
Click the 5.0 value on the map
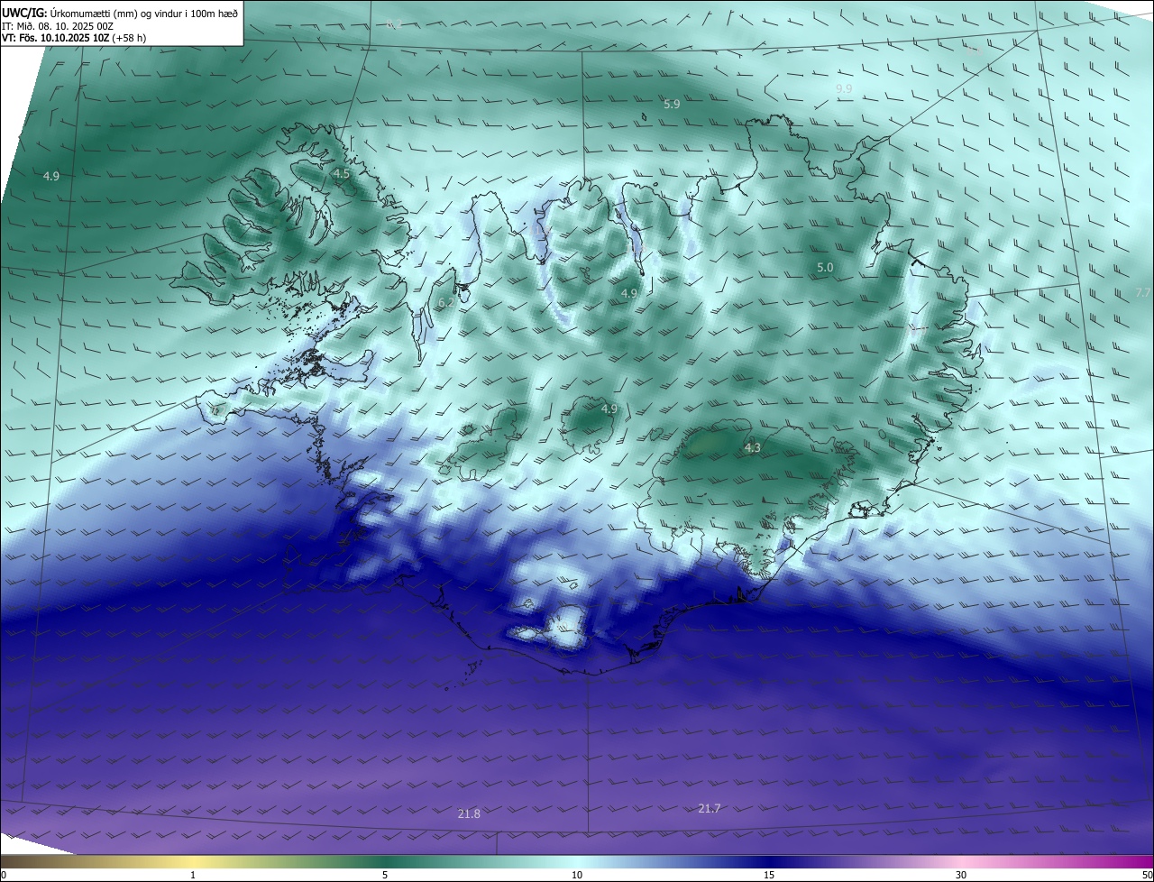click(x=825, y=268)
